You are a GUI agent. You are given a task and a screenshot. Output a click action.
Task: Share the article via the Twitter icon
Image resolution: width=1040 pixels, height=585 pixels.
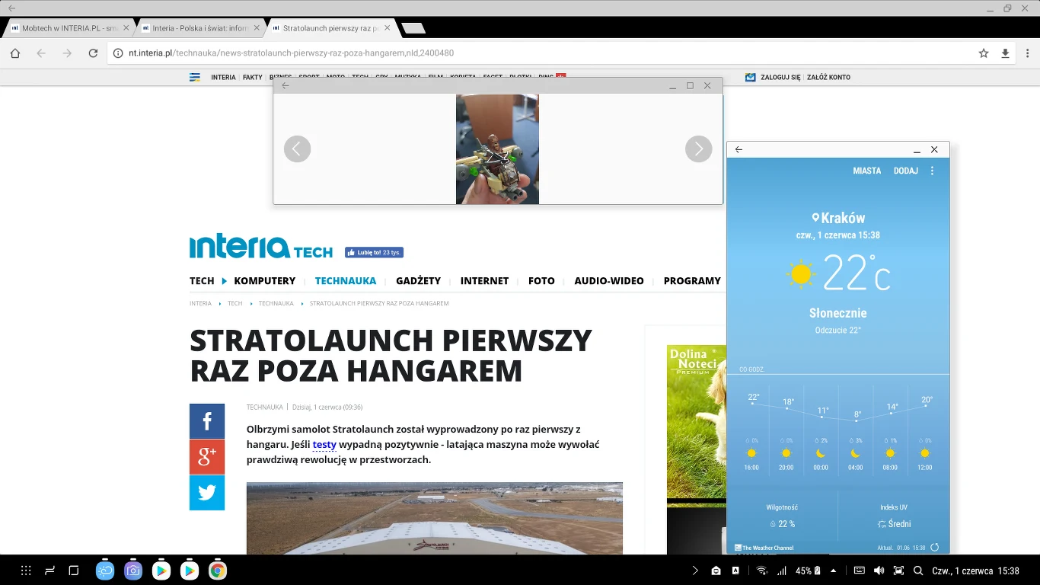tap(206, 493)
